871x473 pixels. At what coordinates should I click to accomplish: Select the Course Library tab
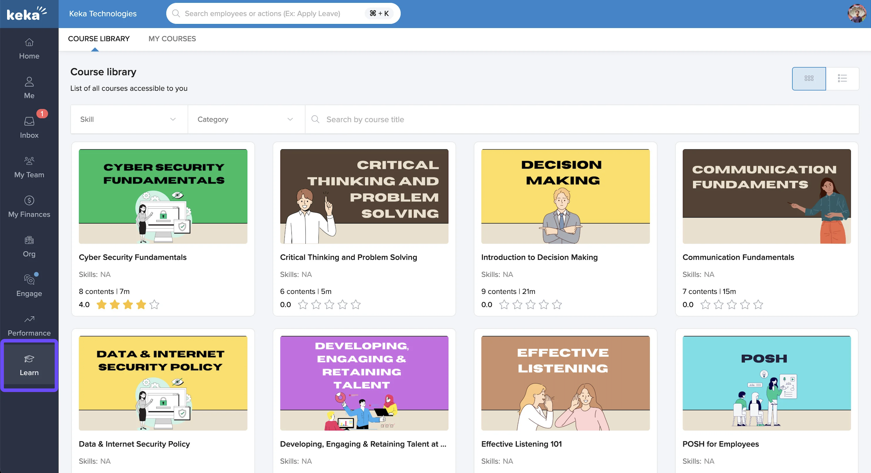(x=99, y=39)
